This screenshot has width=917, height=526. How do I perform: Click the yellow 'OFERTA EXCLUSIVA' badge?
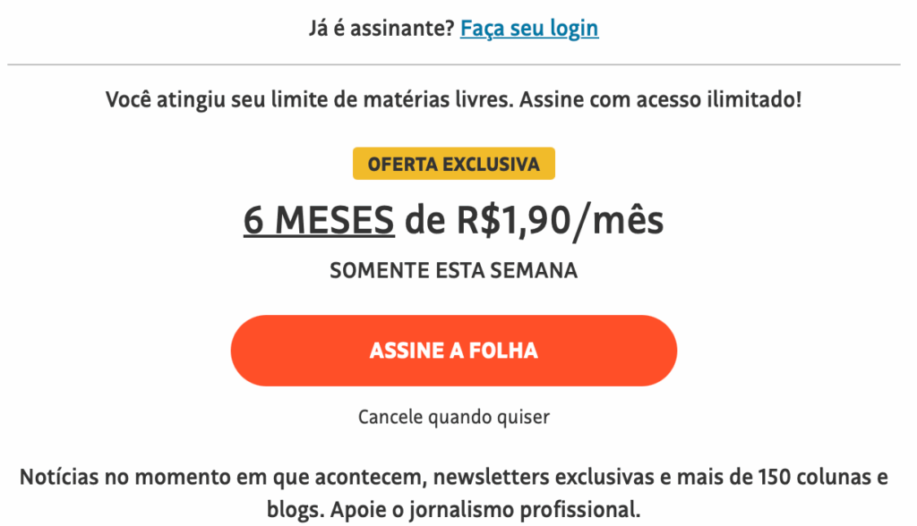pyautogui.click(x=453, y=165)
